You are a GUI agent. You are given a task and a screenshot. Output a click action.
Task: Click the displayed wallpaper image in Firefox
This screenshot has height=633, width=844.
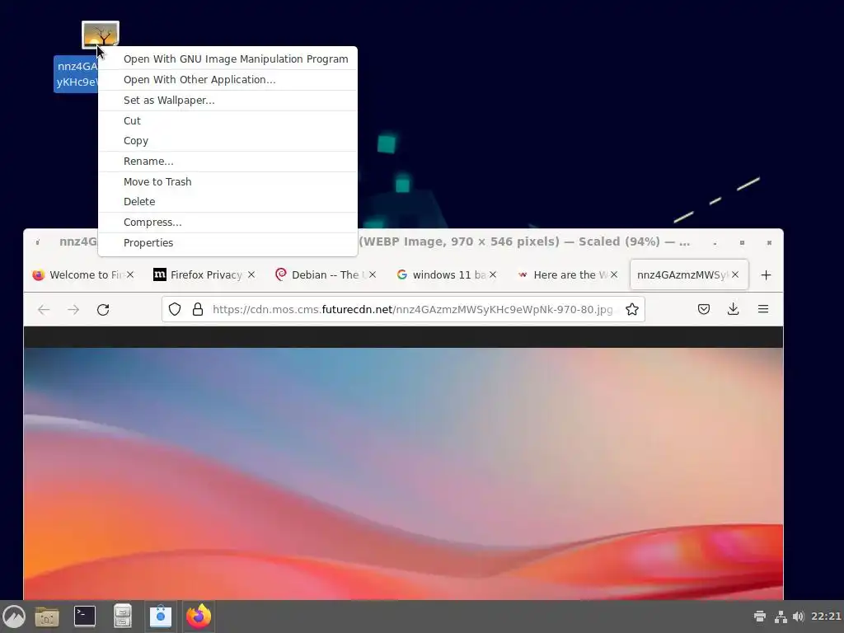click(x=403, y=474)
